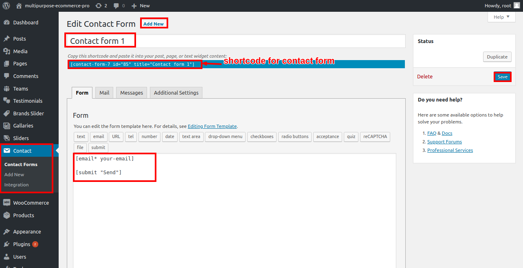Open Contact Forms submenu item
This screenshot has height=268, width=523.
click(21, 164)
